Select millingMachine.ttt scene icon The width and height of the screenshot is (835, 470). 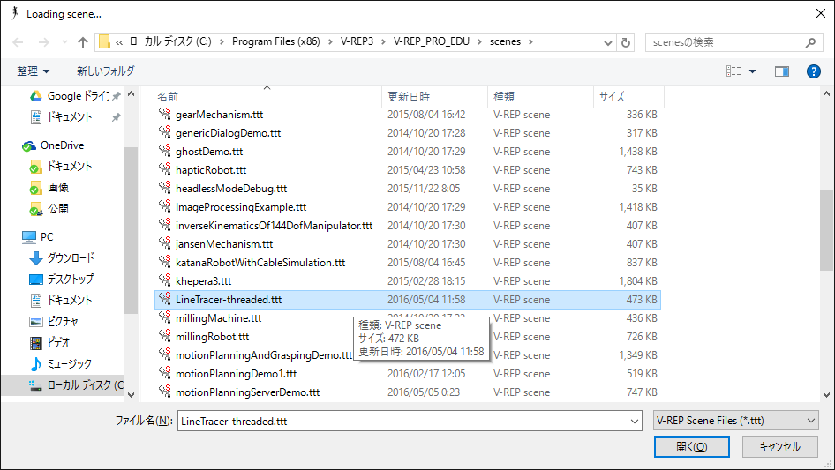point(164,317)
